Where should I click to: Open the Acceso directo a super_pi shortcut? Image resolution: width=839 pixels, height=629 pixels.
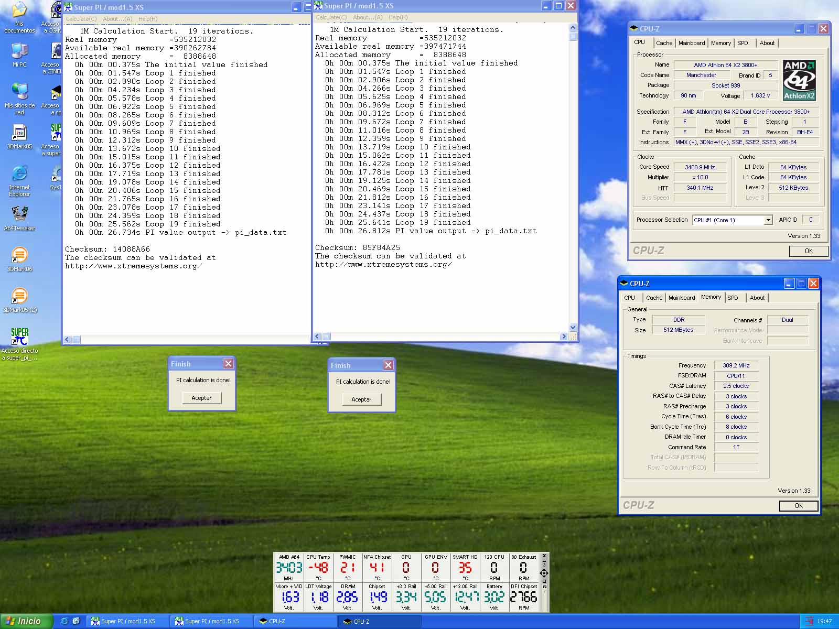(19, 344)
